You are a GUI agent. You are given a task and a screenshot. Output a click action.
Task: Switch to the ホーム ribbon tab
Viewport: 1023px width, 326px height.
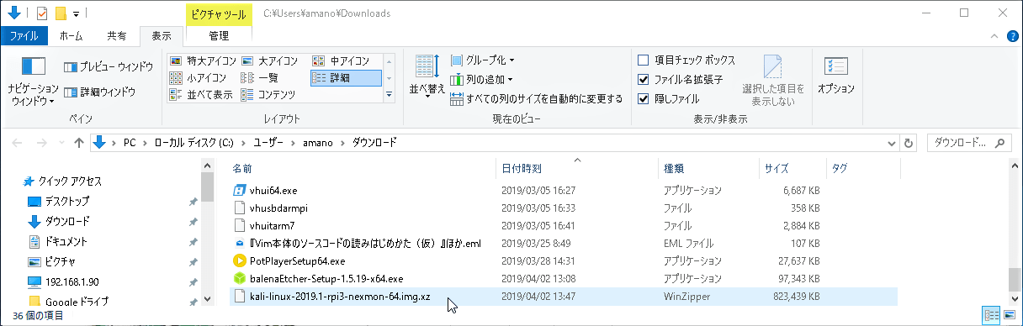coord(71,36)
